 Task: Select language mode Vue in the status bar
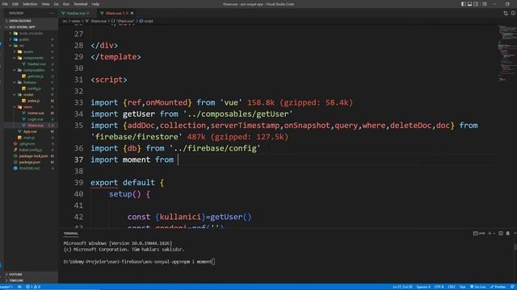tap(462, 287)
